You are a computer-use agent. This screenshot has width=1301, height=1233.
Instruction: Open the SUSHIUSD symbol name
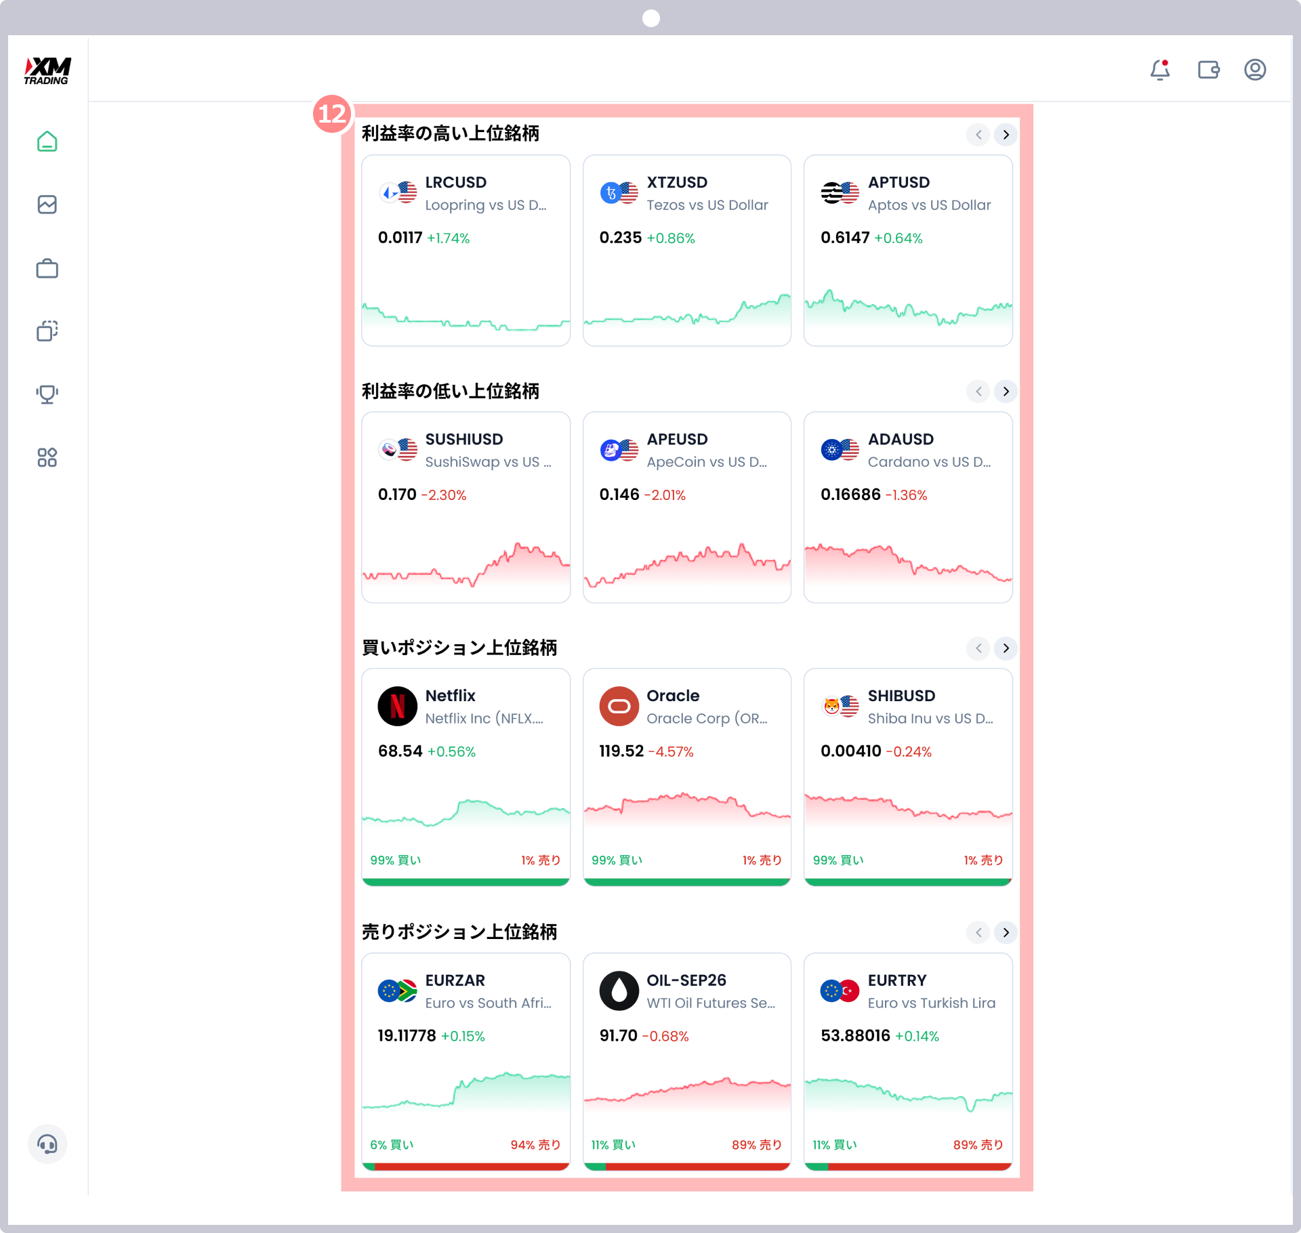click(x=464, y=439)
